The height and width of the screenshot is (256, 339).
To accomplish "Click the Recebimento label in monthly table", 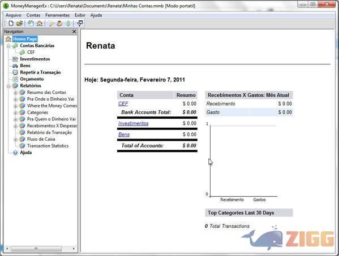I will click(221, 104).
